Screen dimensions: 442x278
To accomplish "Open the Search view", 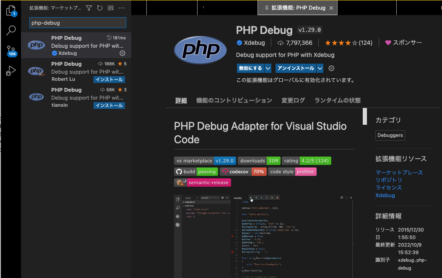I will point(10,30).
